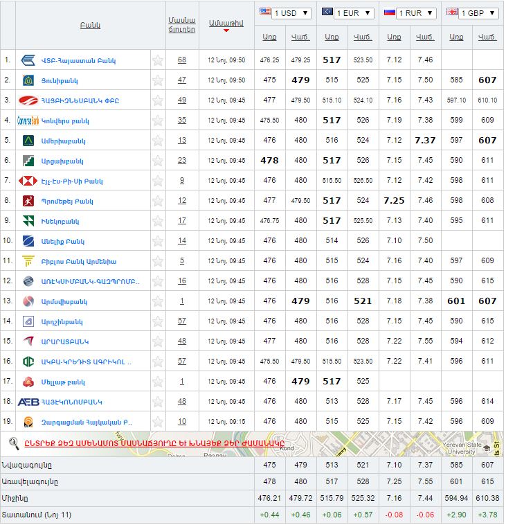Click the magnifying glass icon above map
Viewport: 506px width, 525px height.
pos(12,442)
